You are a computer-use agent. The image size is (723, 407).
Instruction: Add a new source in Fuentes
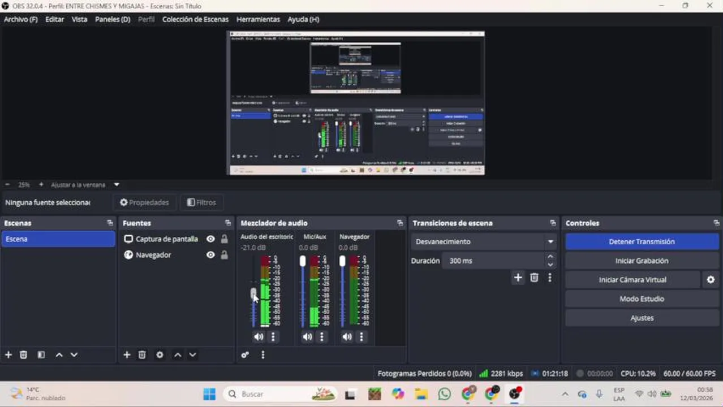click(x=127, y=355)
